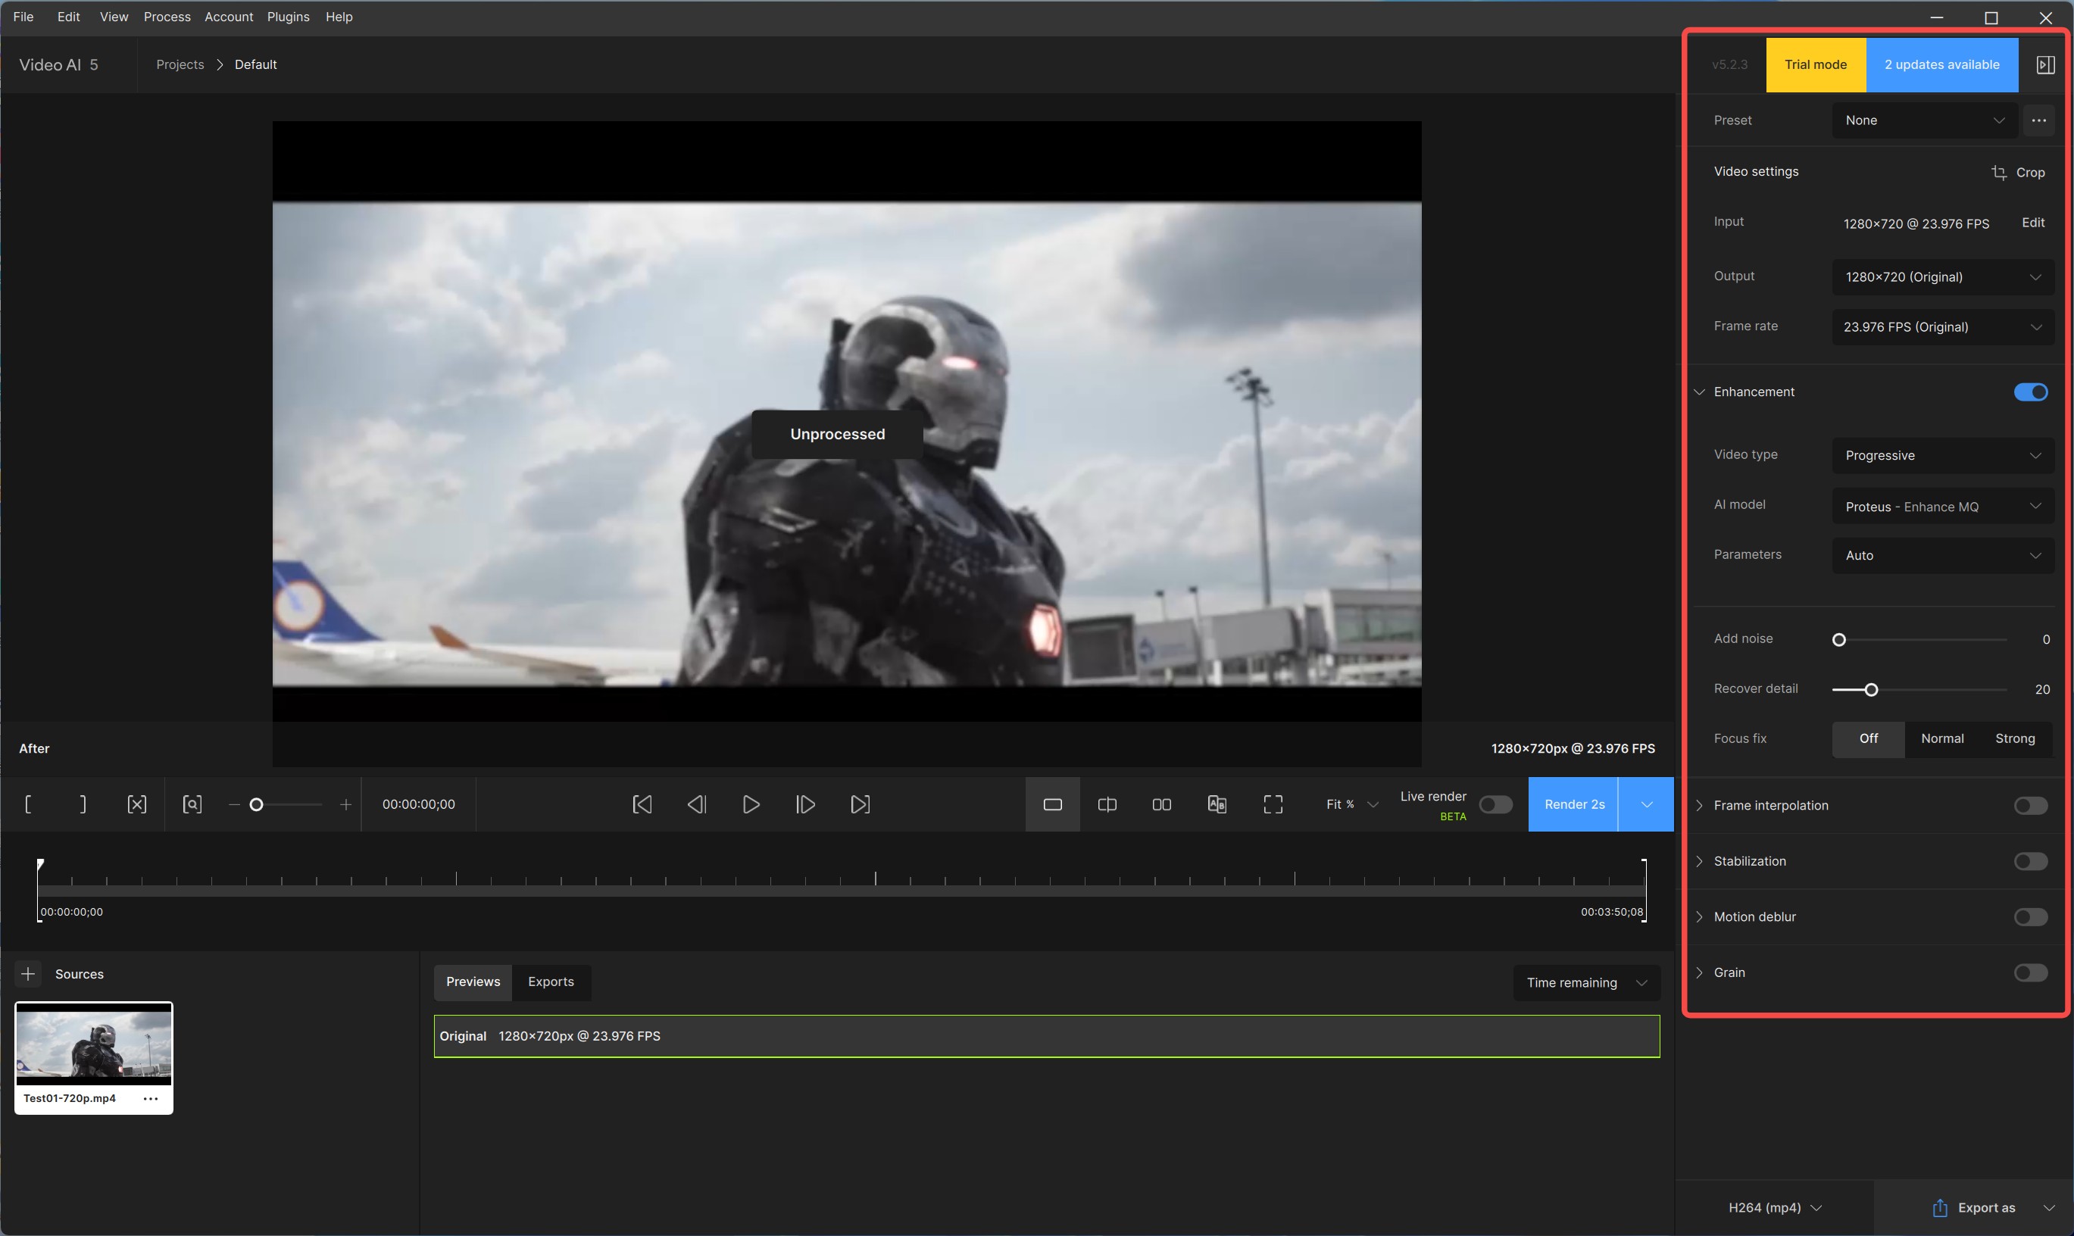2074x1236 pixels.
Task: Enter fullscreen preview mode
Action: pos(1273,804)
